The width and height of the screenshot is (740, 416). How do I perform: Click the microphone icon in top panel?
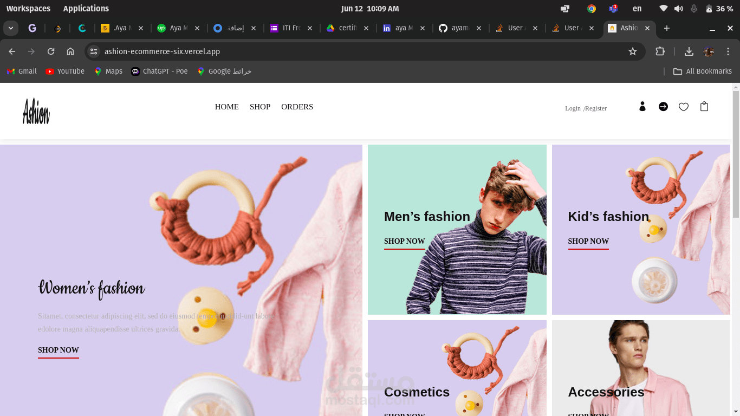[x=694, y=9]
